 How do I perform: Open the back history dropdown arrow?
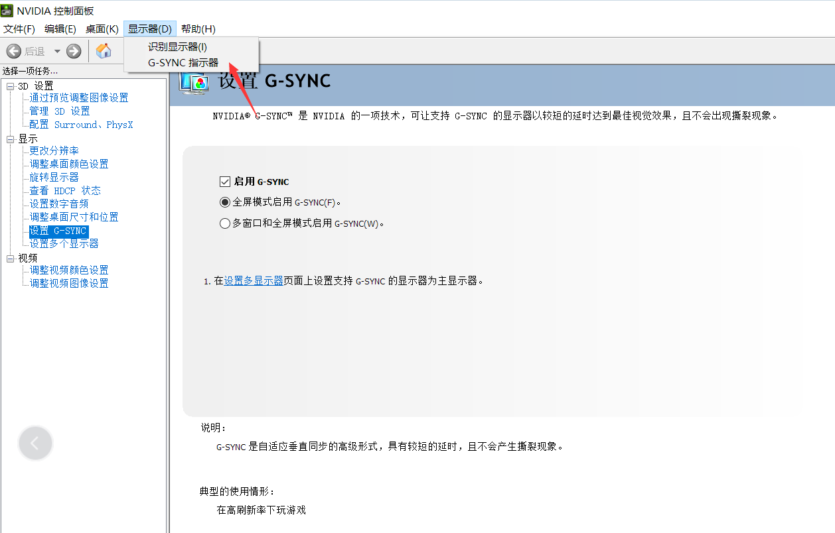(x=57, y=51)
